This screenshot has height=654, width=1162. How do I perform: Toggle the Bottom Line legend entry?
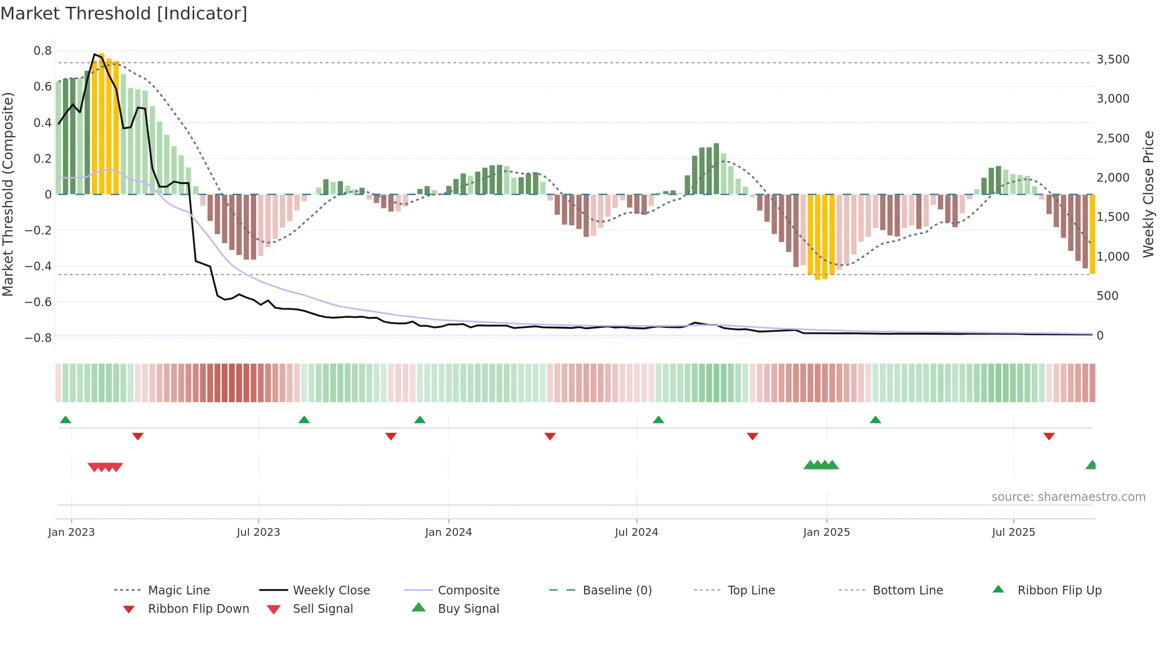[891, 590]
